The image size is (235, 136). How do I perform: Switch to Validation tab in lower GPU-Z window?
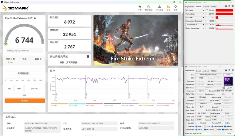[x=214, y=71]
